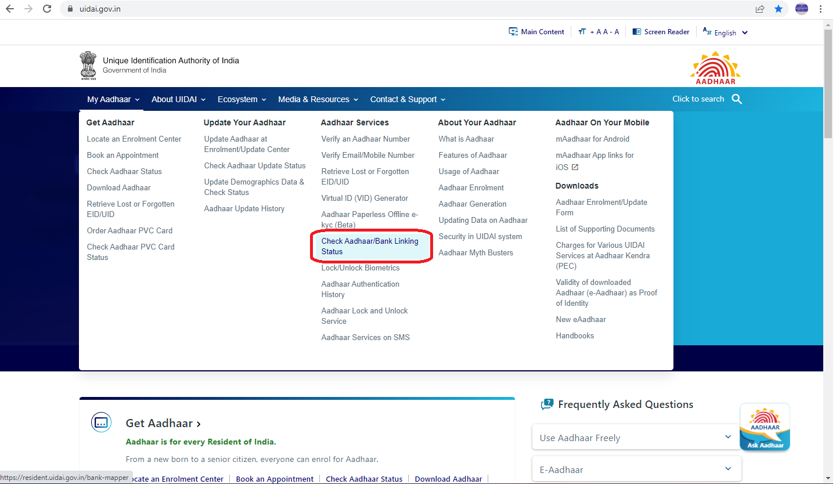This screenshot has height=484, width=836.
Task: Open Verify an Aadhaar Number
Action: [366, 139]
